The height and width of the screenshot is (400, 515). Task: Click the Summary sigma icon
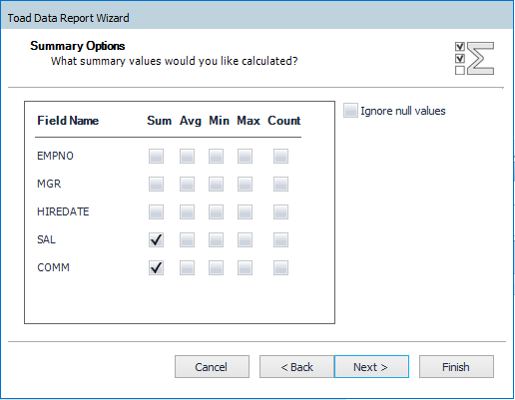pyautogui.click(x=474, y=58)
